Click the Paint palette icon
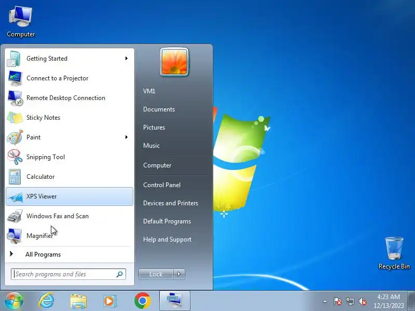 click(x=15, y=137)
